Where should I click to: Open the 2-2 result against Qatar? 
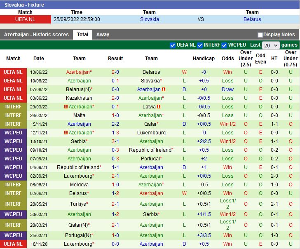(115, 124)
